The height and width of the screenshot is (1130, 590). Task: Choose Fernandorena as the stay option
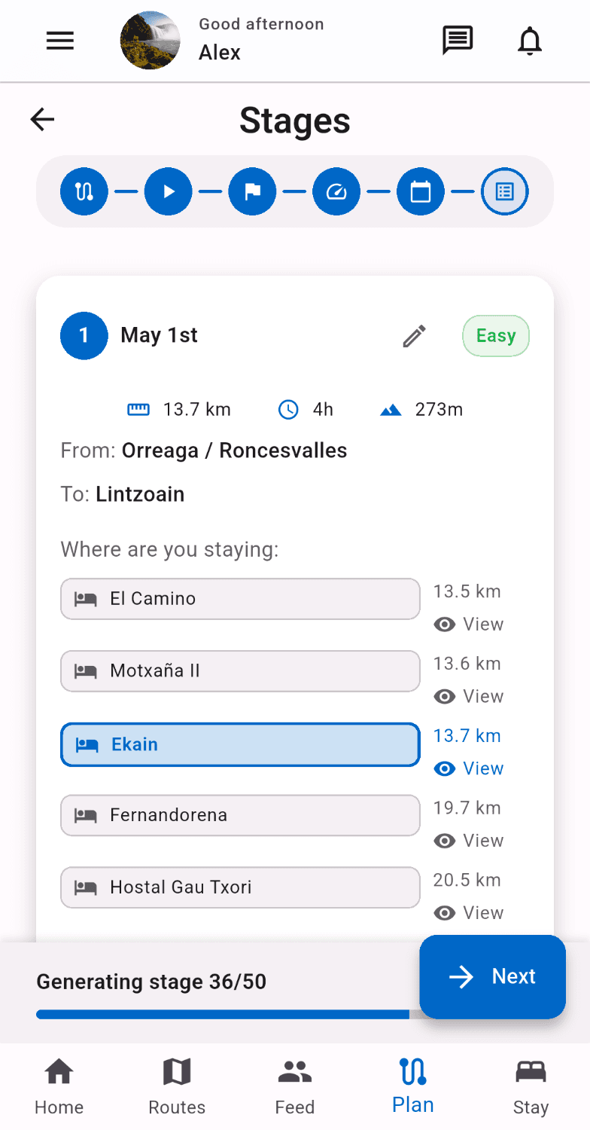[240, 815]
